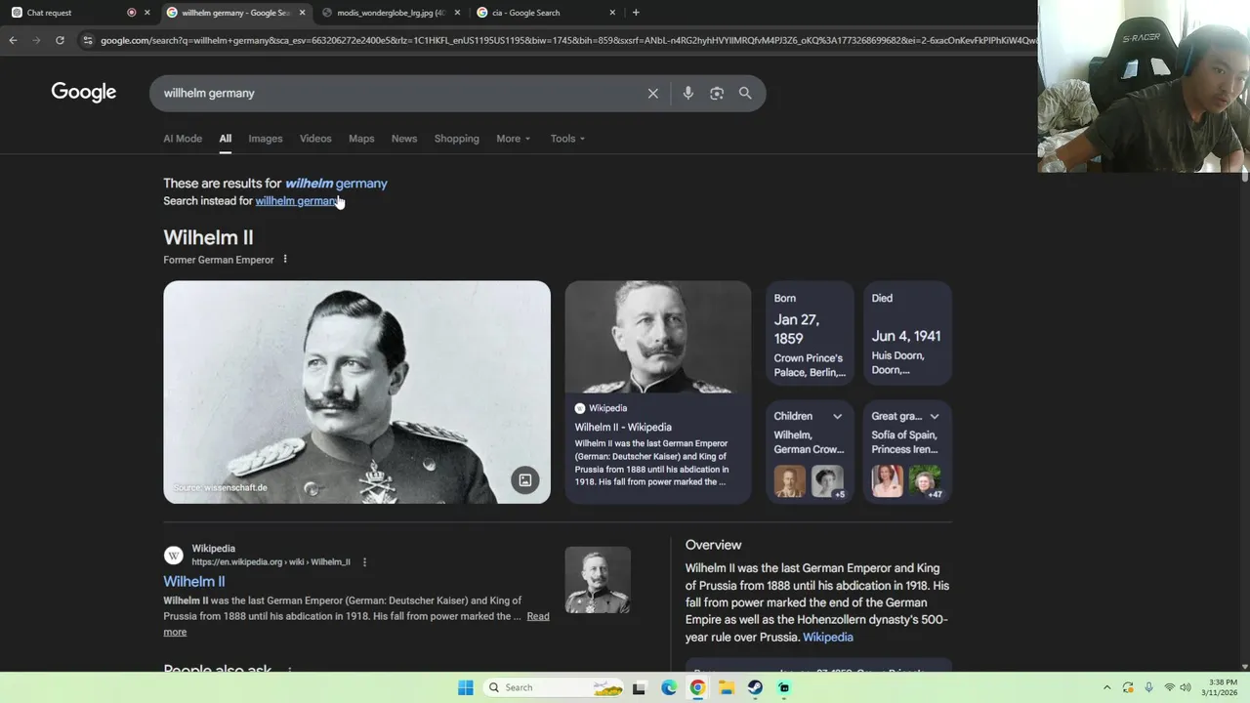
Task: Click the 'wilhelm germany' corrected query link
Action: [336, 184]
